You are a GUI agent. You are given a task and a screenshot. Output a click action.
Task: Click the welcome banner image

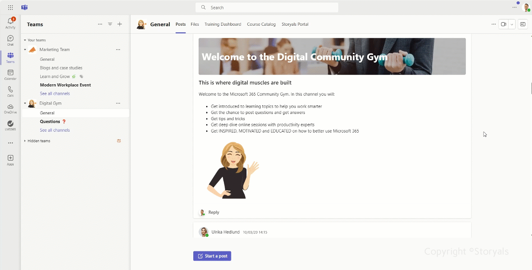(332, 56)
